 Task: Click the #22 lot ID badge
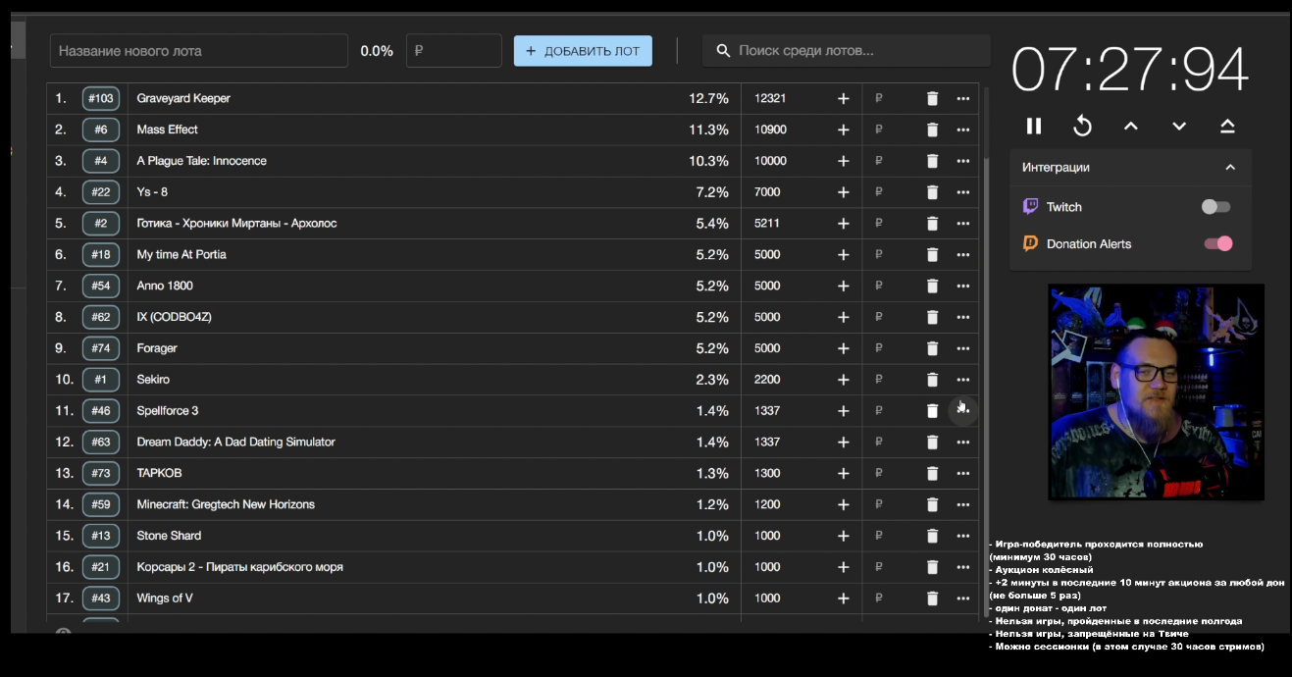(101, 192)
